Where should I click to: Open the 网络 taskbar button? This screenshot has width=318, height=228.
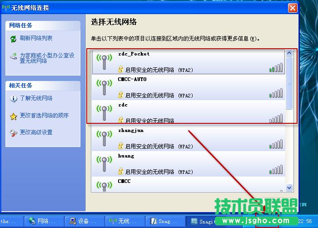pos(44,221)
